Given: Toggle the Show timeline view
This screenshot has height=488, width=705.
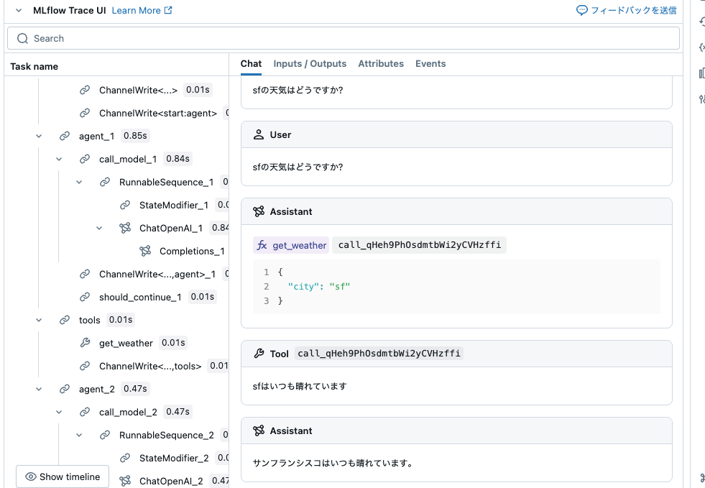Looking at the screenshot, I should point(62,477).
